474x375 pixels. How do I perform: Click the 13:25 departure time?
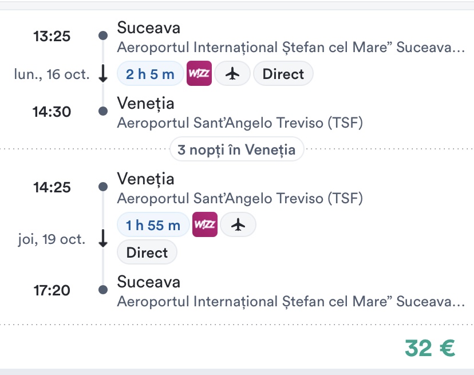coord(52,37)
